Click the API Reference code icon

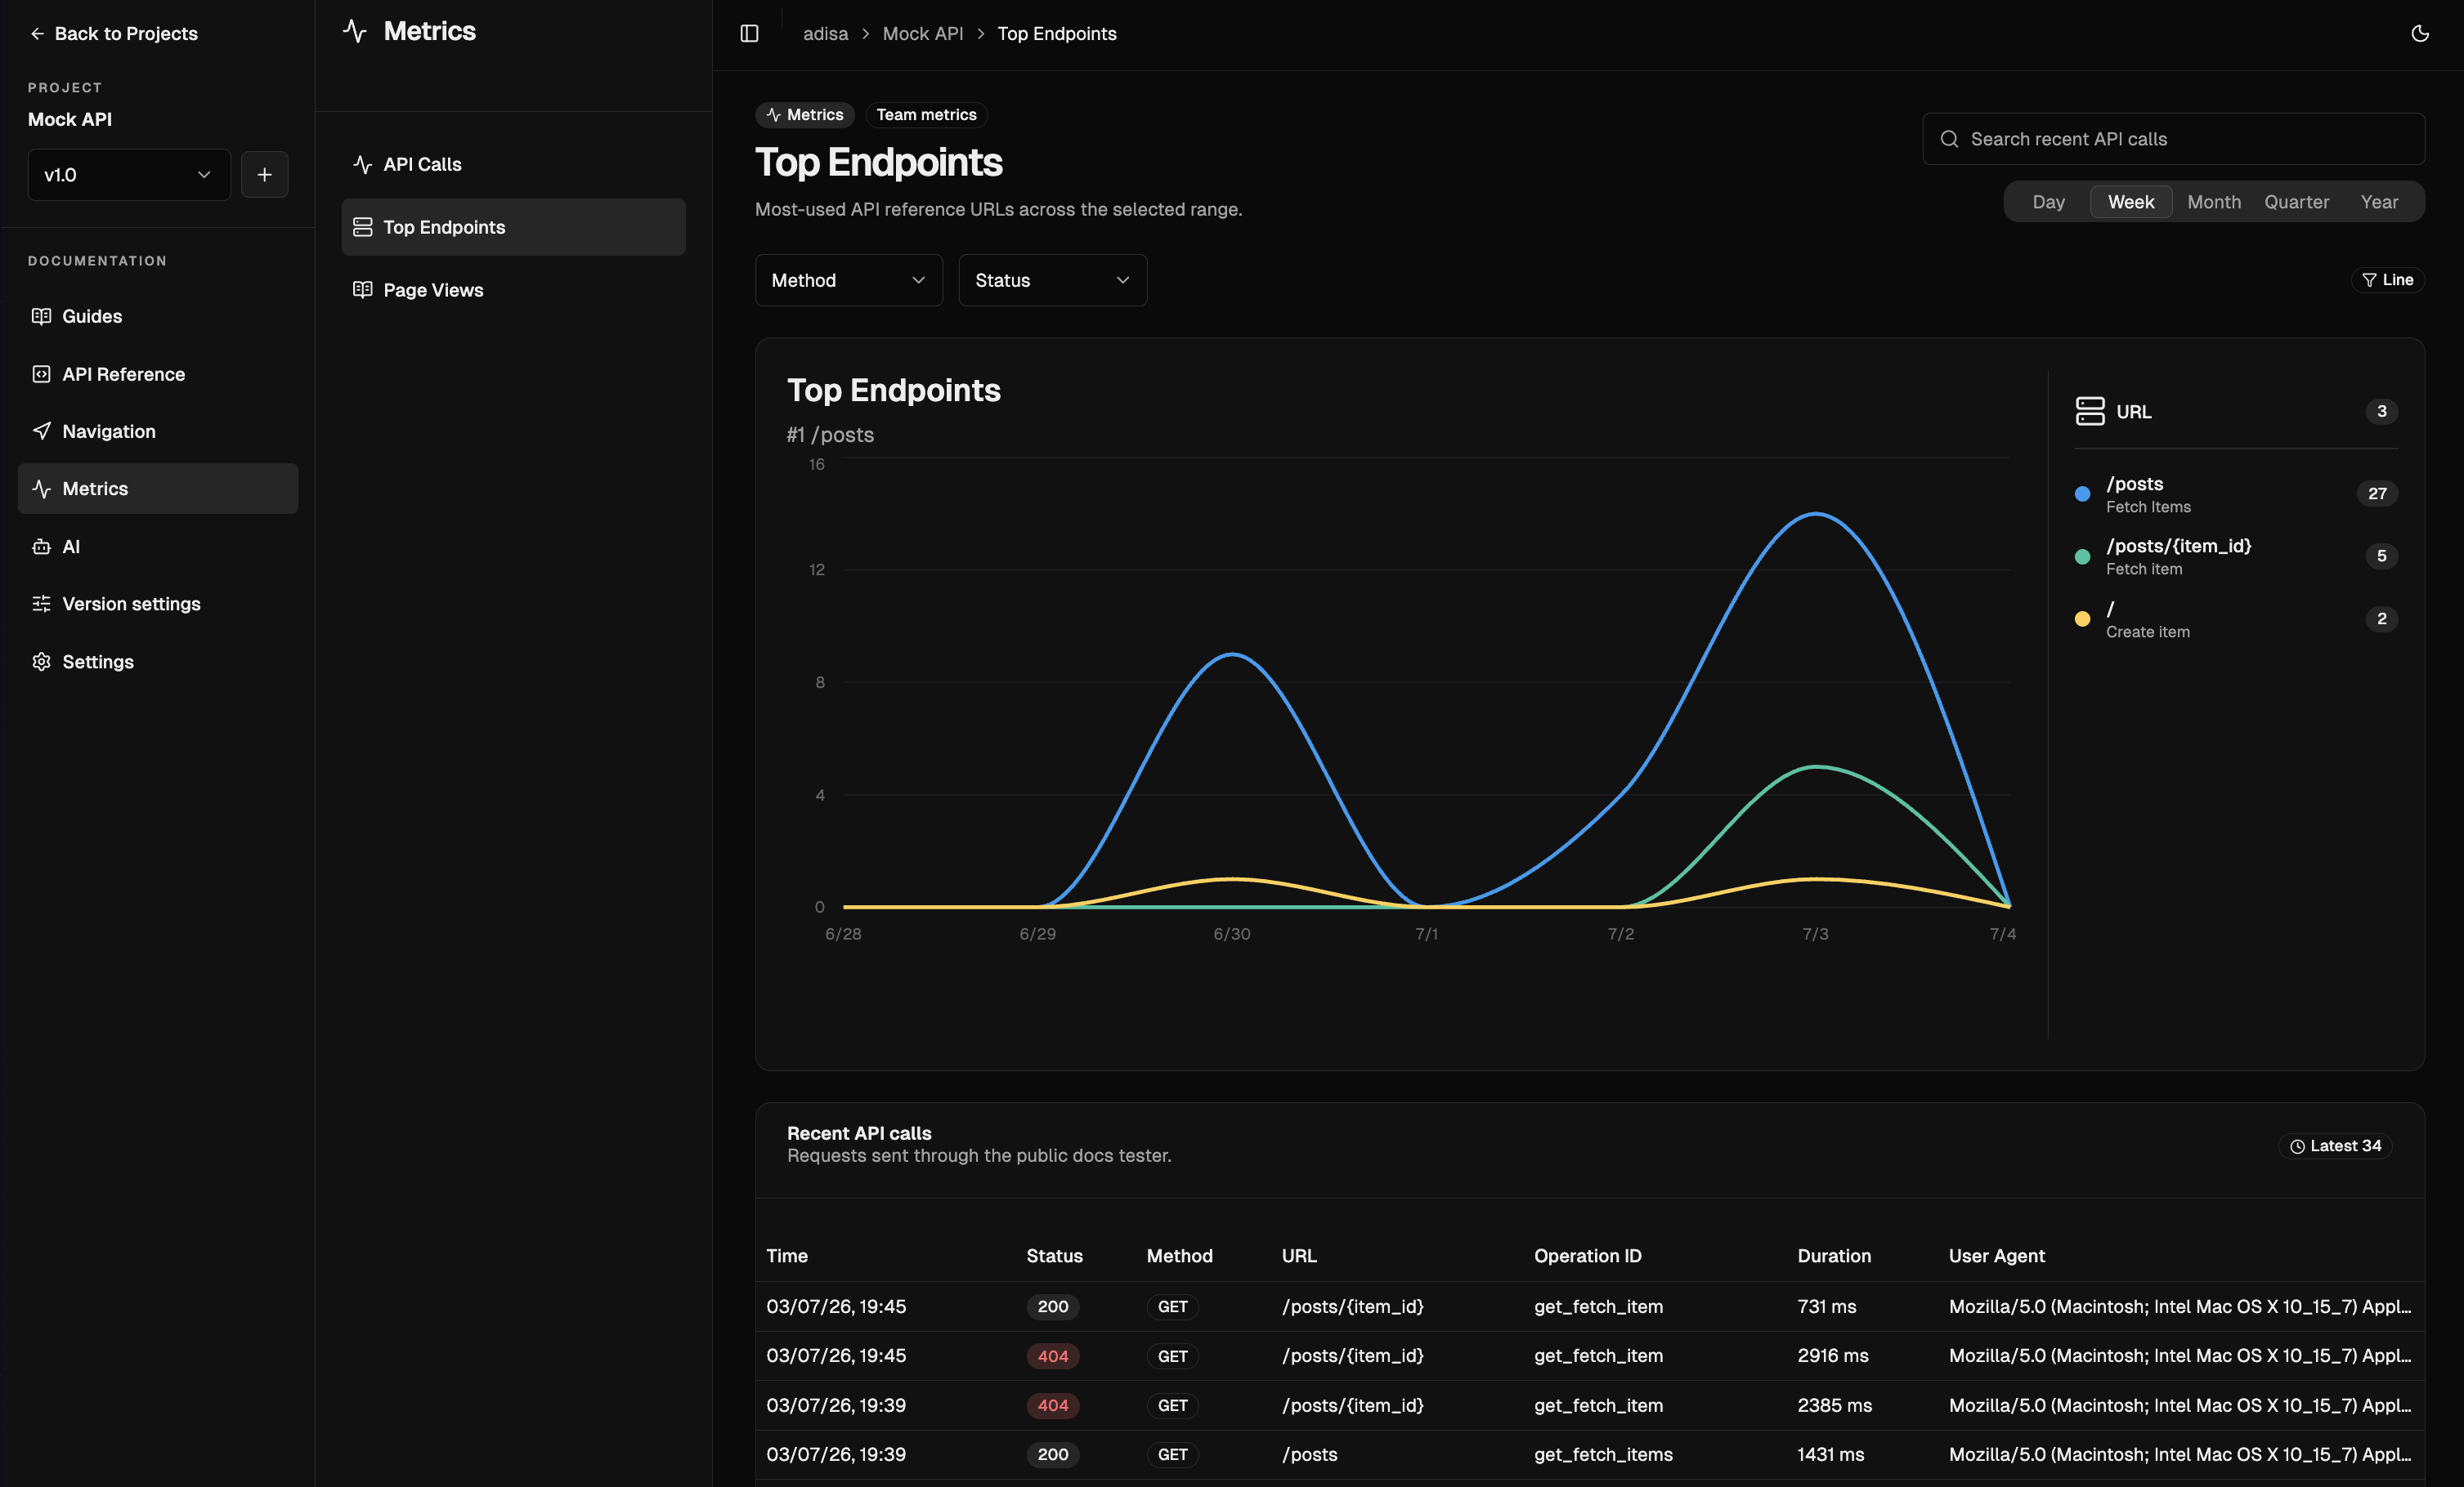click(x=41, y=373)
